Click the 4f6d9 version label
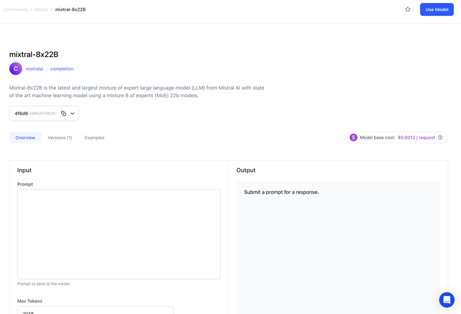The height and width of the screenshot is (314, 461). point(21,113)
